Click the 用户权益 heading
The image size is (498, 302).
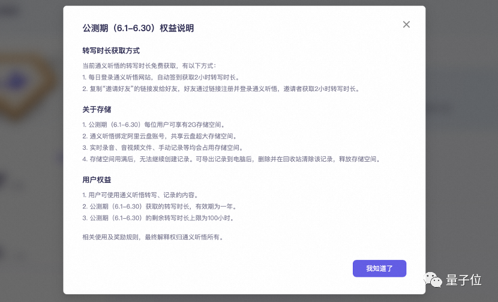pos(97,180)
